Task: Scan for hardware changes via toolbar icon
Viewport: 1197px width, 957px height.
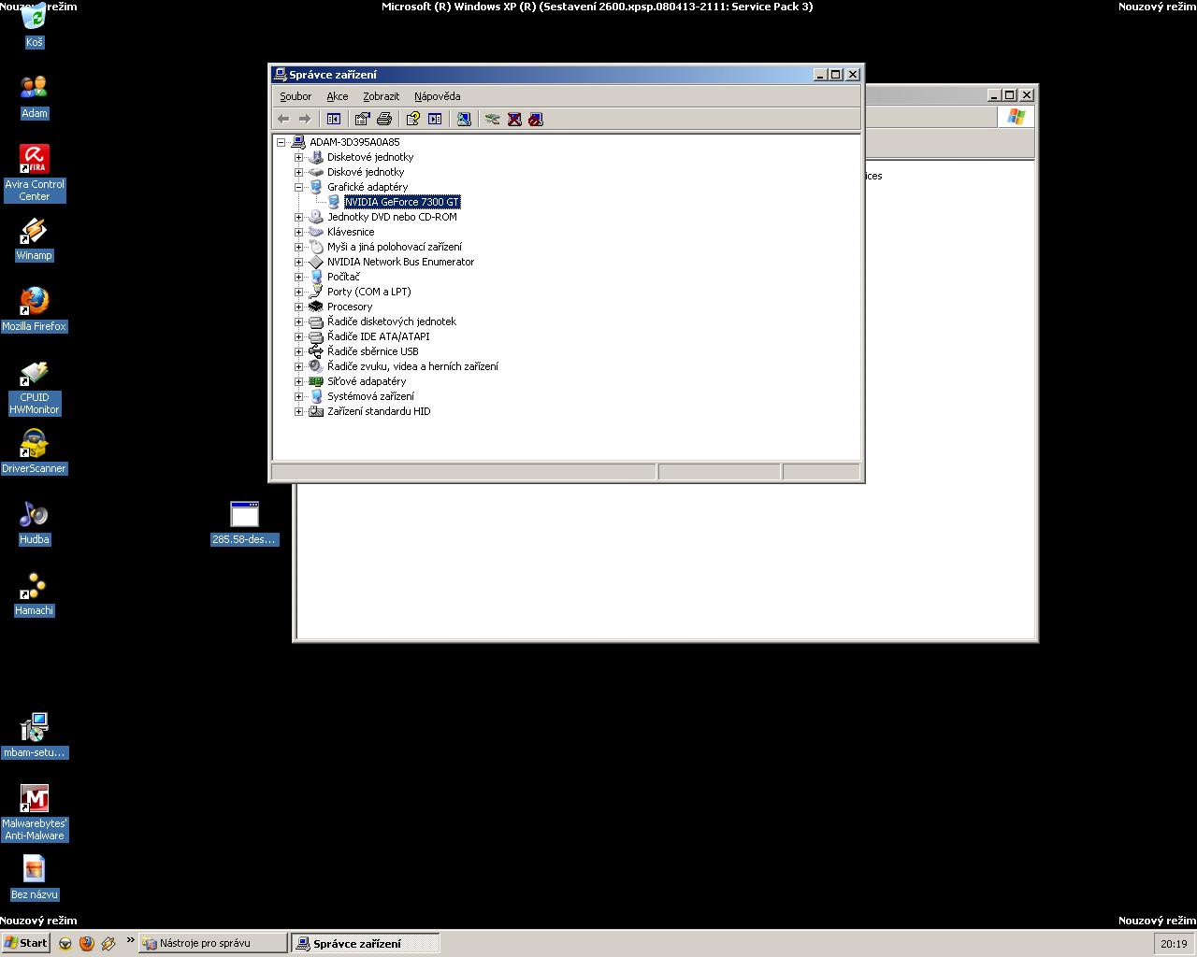Action: 464,119
